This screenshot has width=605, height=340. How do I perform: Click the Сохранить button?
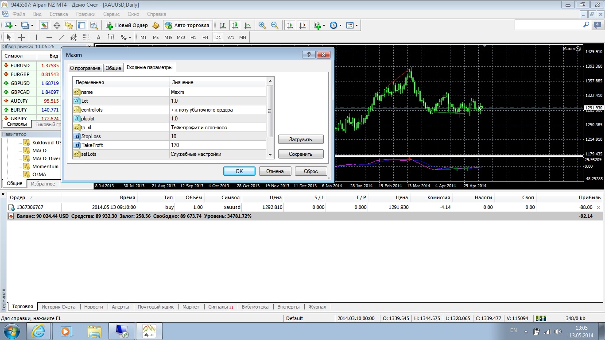[x=301, y=154]
